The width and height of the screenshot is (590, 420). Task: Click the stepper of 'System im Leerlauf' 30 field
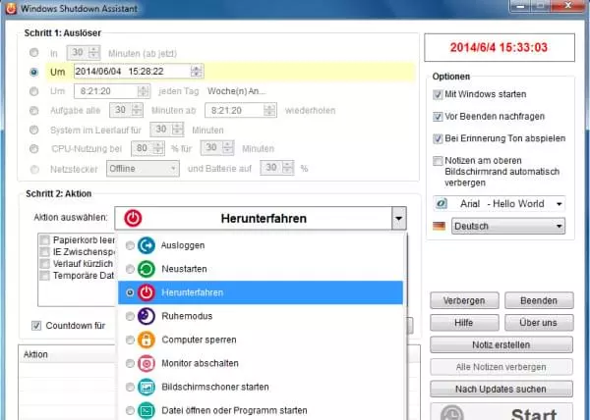178,130
